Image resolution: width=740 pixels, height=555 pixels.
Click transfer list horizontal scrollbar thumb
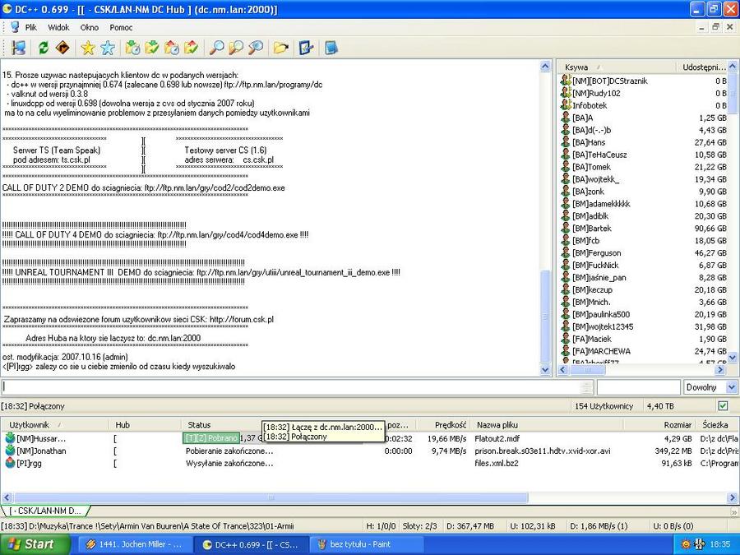coord(271,497)
